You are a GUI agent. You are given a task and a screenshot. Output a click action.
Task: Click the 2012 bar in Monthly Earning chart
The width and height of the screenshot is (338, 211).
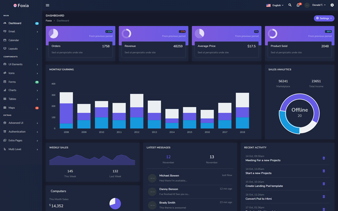coord(136,111)
